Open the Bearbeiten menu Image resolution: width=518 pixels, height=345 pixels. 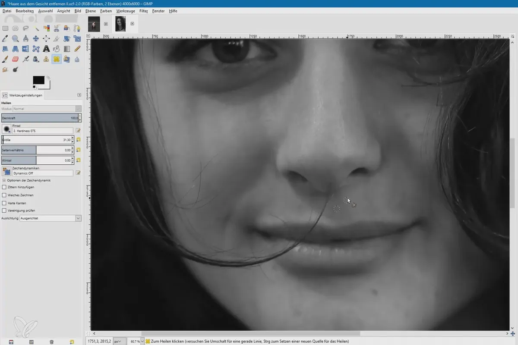[24, 11]
